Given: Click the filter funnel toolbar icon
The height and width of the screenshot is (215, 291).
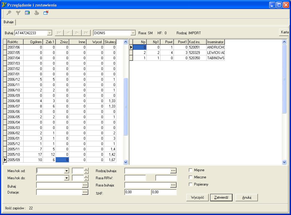Looking at the screenshot, I should tap(18, 13).
